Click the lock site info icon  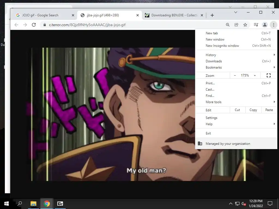45,25
